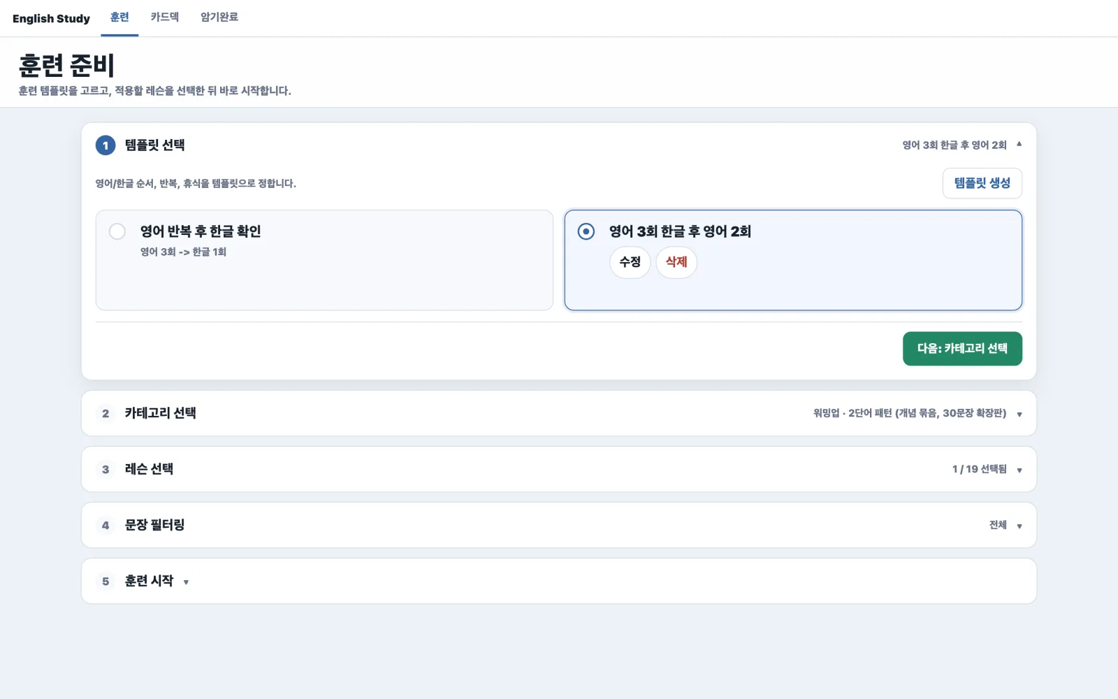1118x699 pixels.
Task: Click the step 5 number badge
Action: tap(106, 581)
